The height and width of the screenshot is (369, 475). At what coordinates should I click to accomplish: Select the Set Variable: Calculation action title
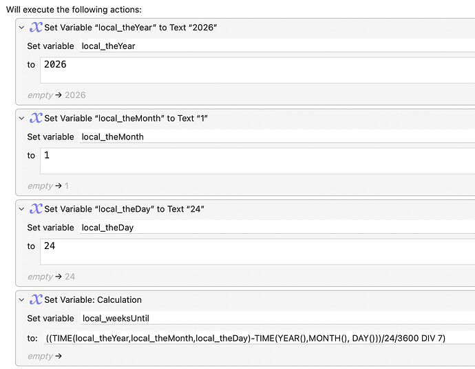click(x=93, y=299)
